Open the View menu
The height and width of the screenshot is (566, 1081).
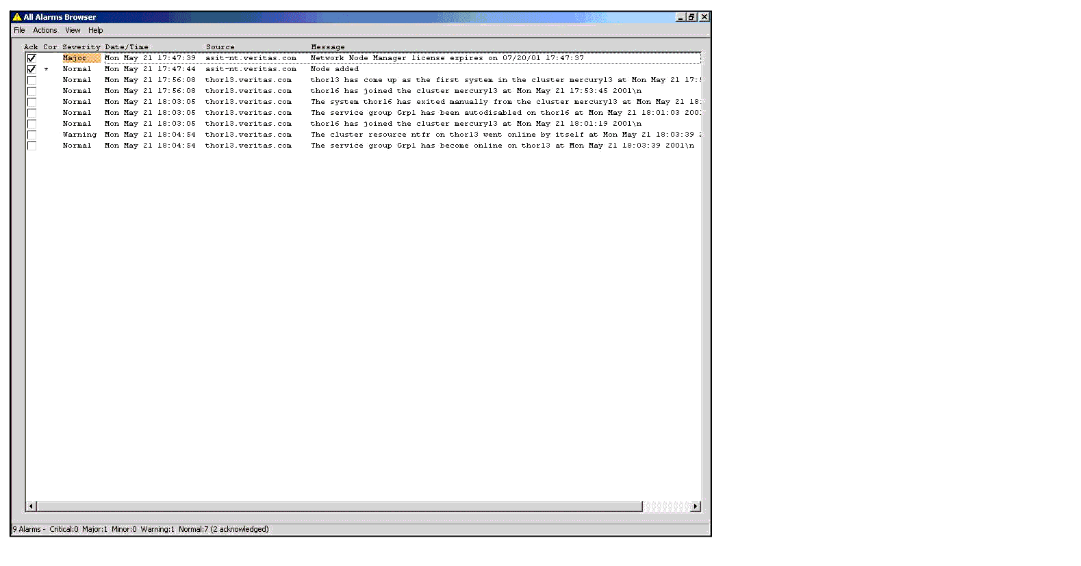pos(73,30)
